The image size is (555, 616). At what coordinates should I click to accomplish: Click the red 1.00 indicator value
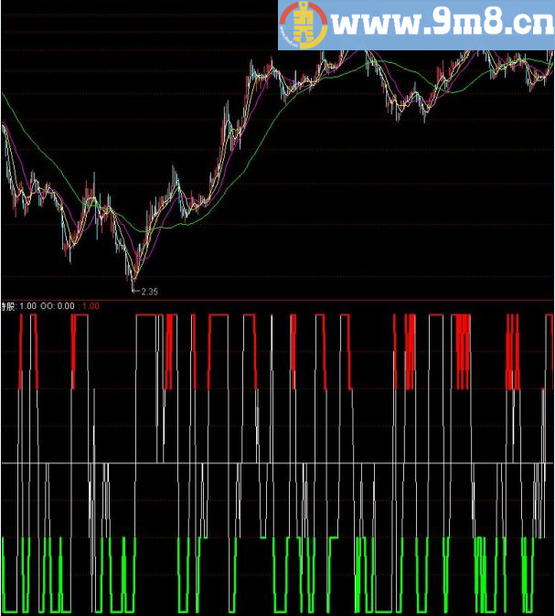pos(90,306)
